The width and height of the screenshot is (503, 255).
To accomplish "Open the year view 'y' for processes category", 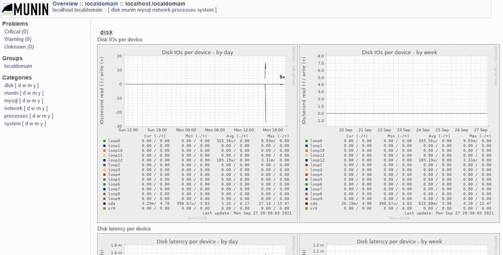I will [49, 116].
